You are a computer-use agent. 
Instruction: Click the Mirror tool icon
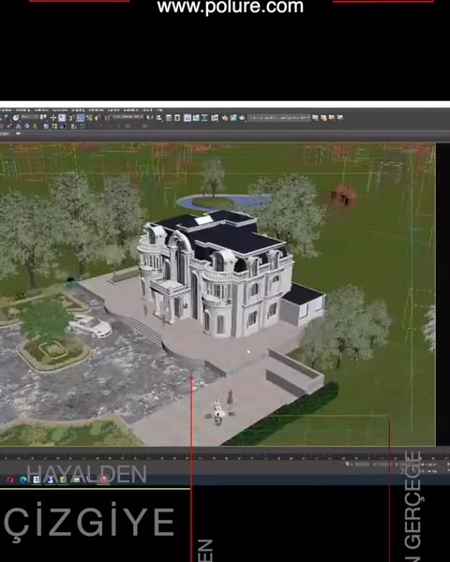150,118
